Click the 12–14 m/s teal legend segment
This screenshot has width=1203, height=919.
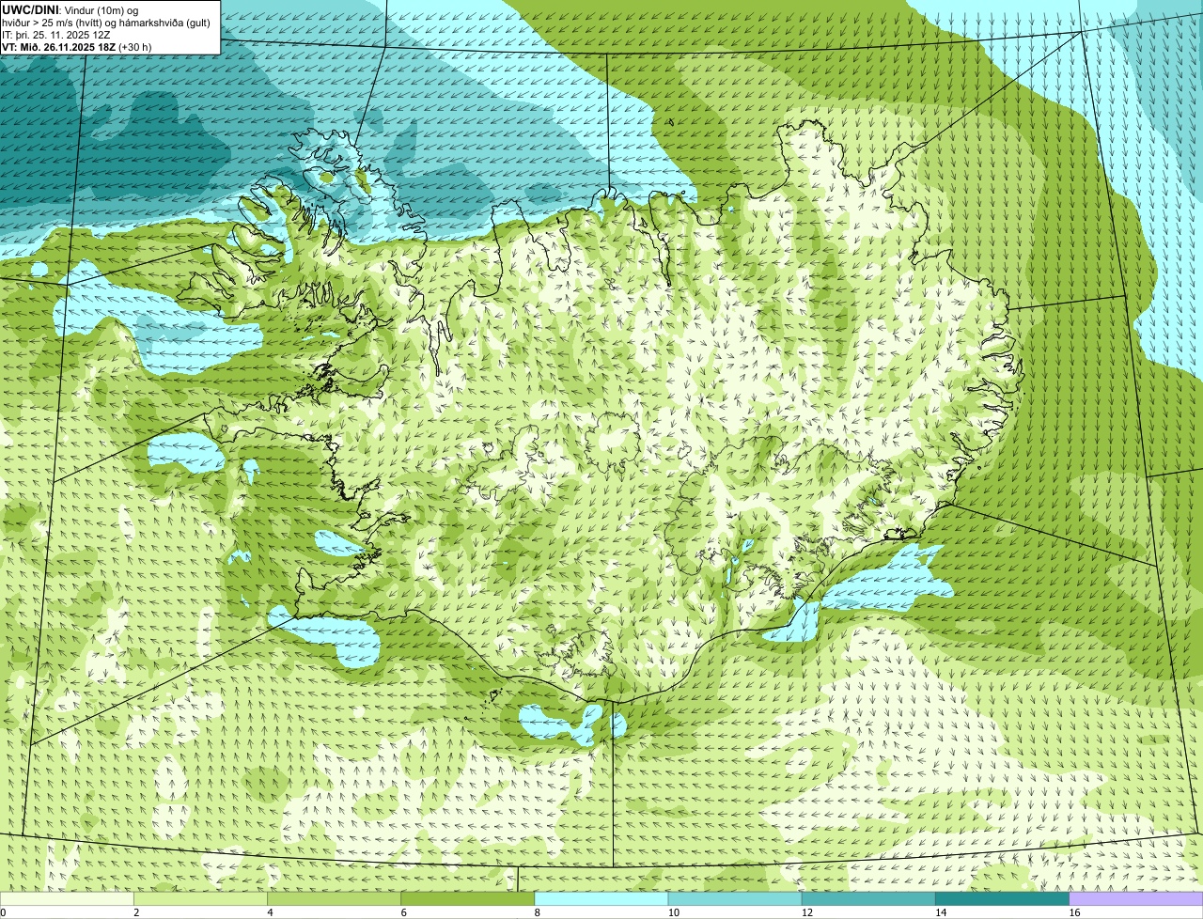[x=868, y=899]
